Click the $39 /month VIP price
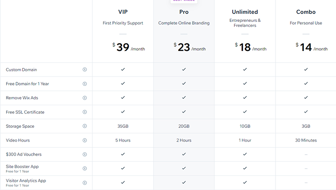 point(129,47)
